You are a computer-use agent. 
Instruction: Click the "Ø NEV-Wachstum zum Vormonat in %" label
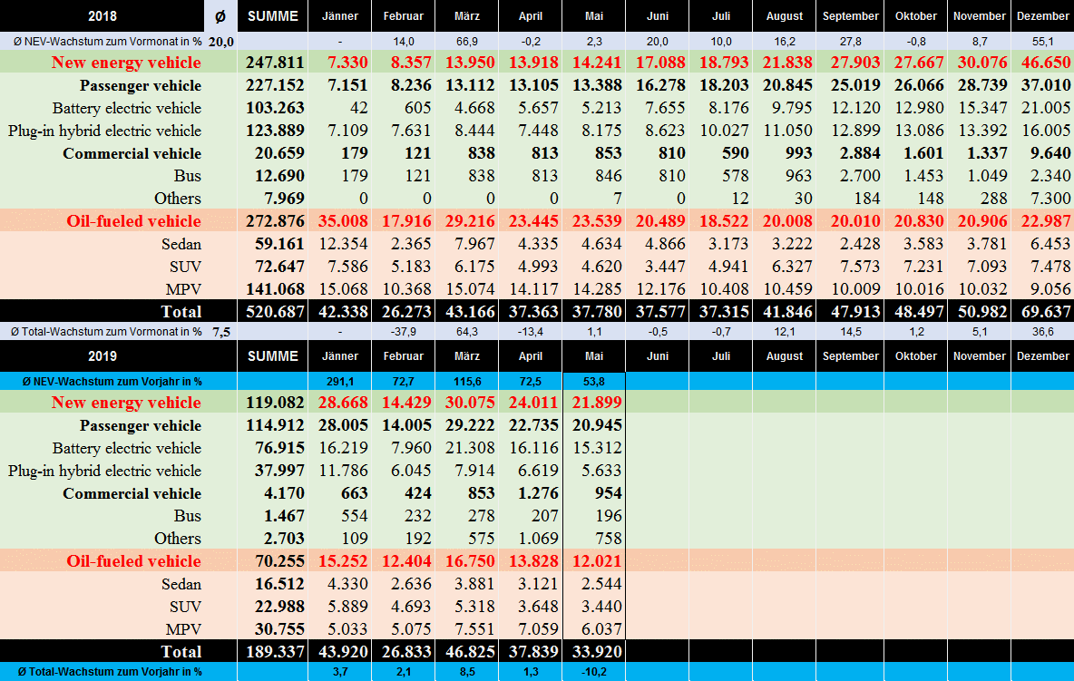click(108, 42)
